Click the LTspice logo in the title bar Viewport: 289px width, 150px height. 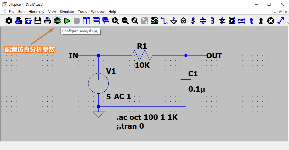click(5, 4)
